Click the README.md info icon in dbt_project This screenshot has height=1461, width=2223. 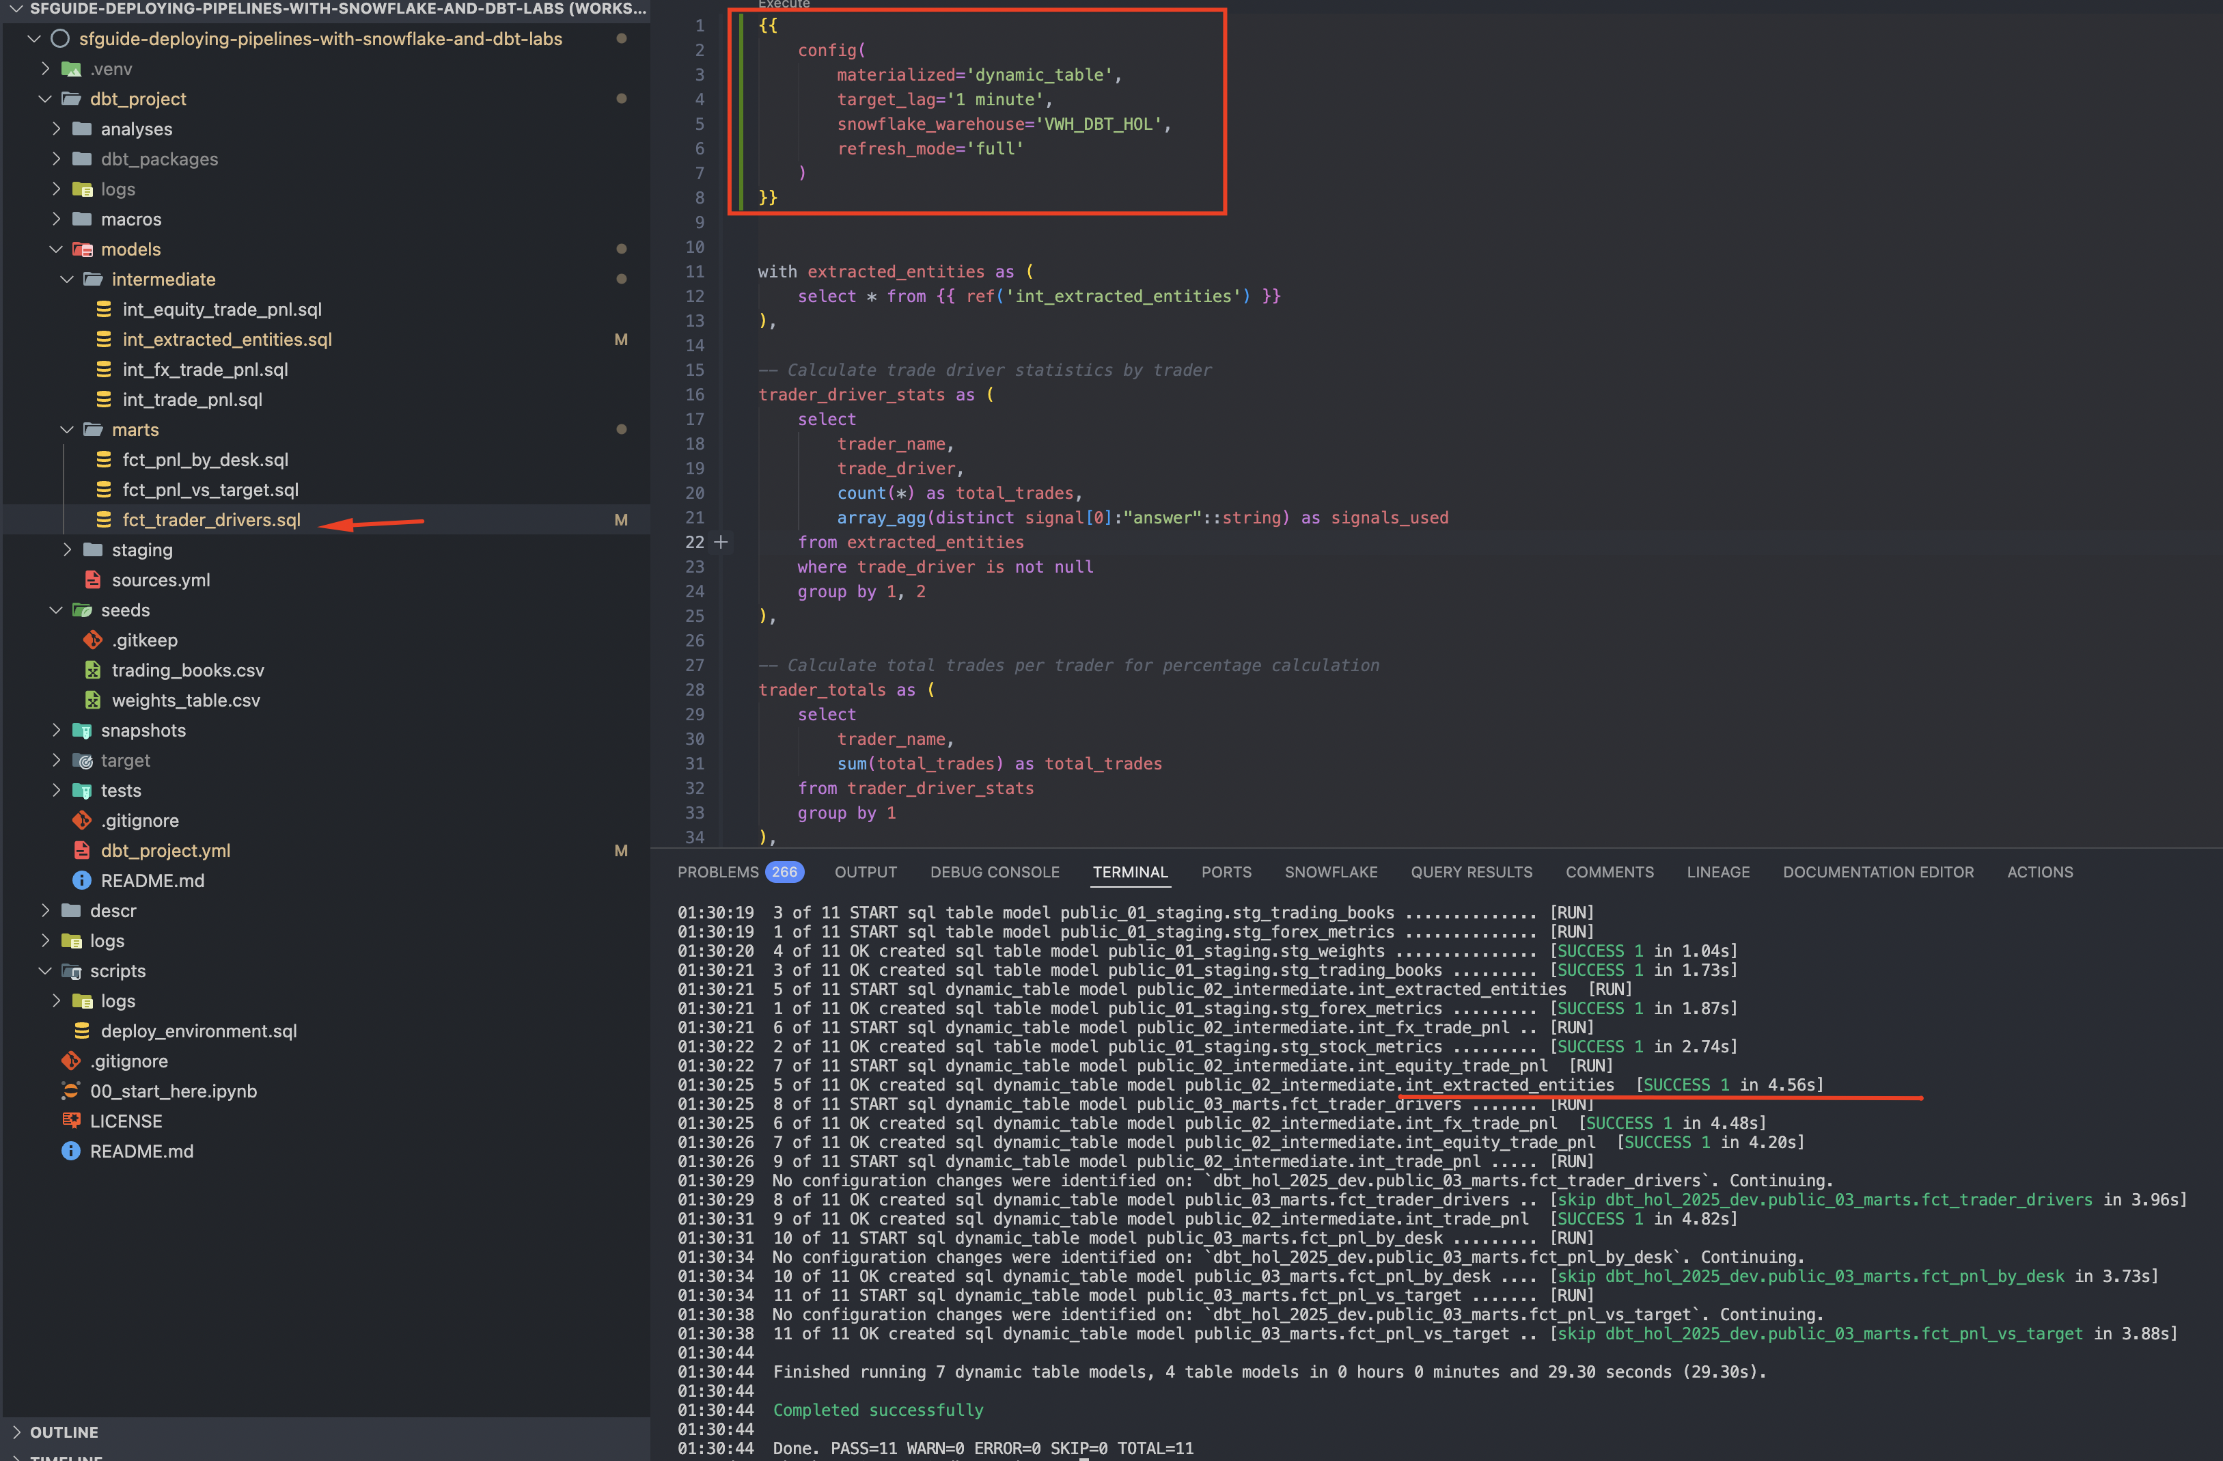click(x=82, y=880)
